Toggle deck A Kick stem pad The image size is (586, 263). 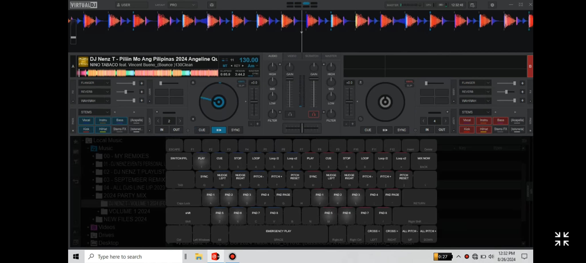click(86, 129)
